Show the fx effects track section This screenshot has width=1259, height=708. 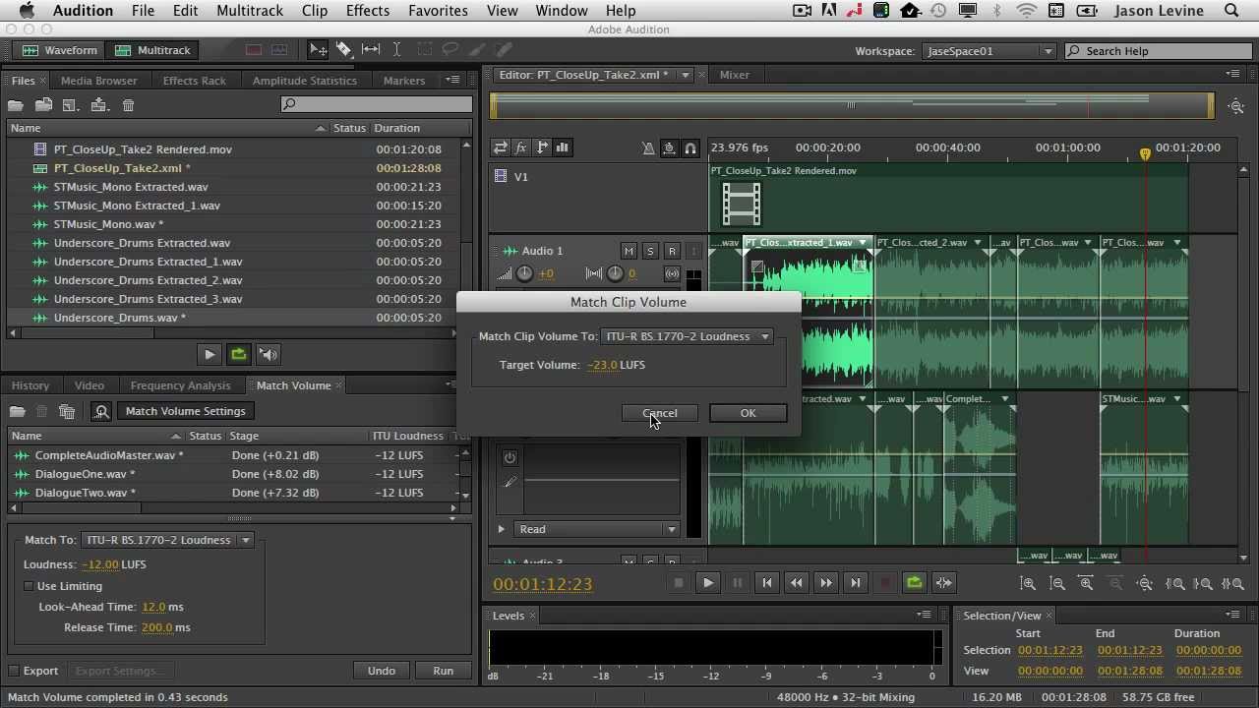[520, 147]
